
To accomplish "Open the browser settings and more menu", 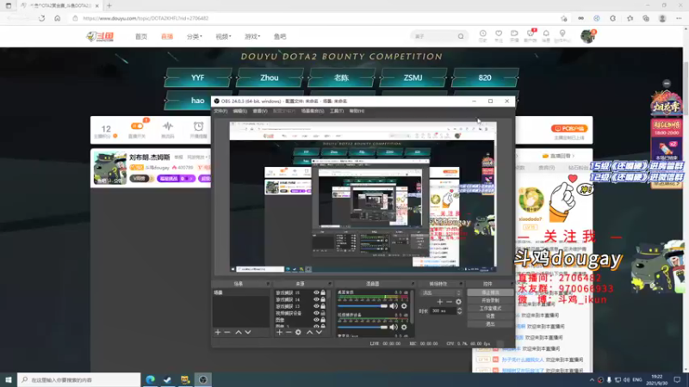I will [679, 18].
